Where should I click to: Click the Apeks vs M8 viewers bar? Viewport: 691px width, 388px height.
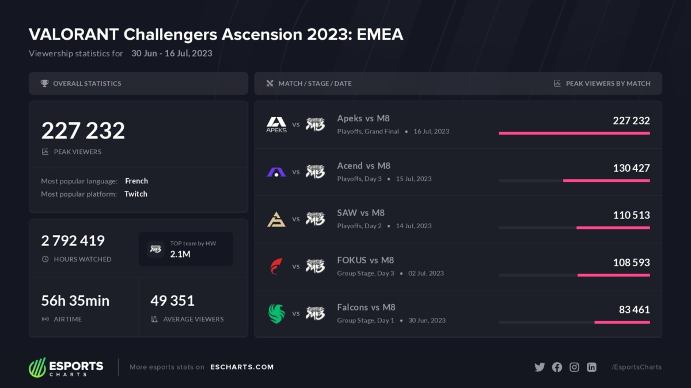coord(574,133)
